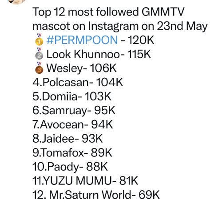Click the 6.Samruay- 95K entry

pos(74,111)
